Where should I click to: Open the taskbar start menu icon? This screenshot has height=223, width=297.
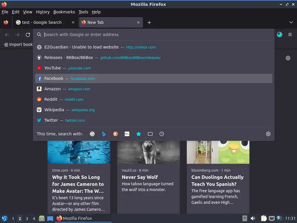coord(5,218)
